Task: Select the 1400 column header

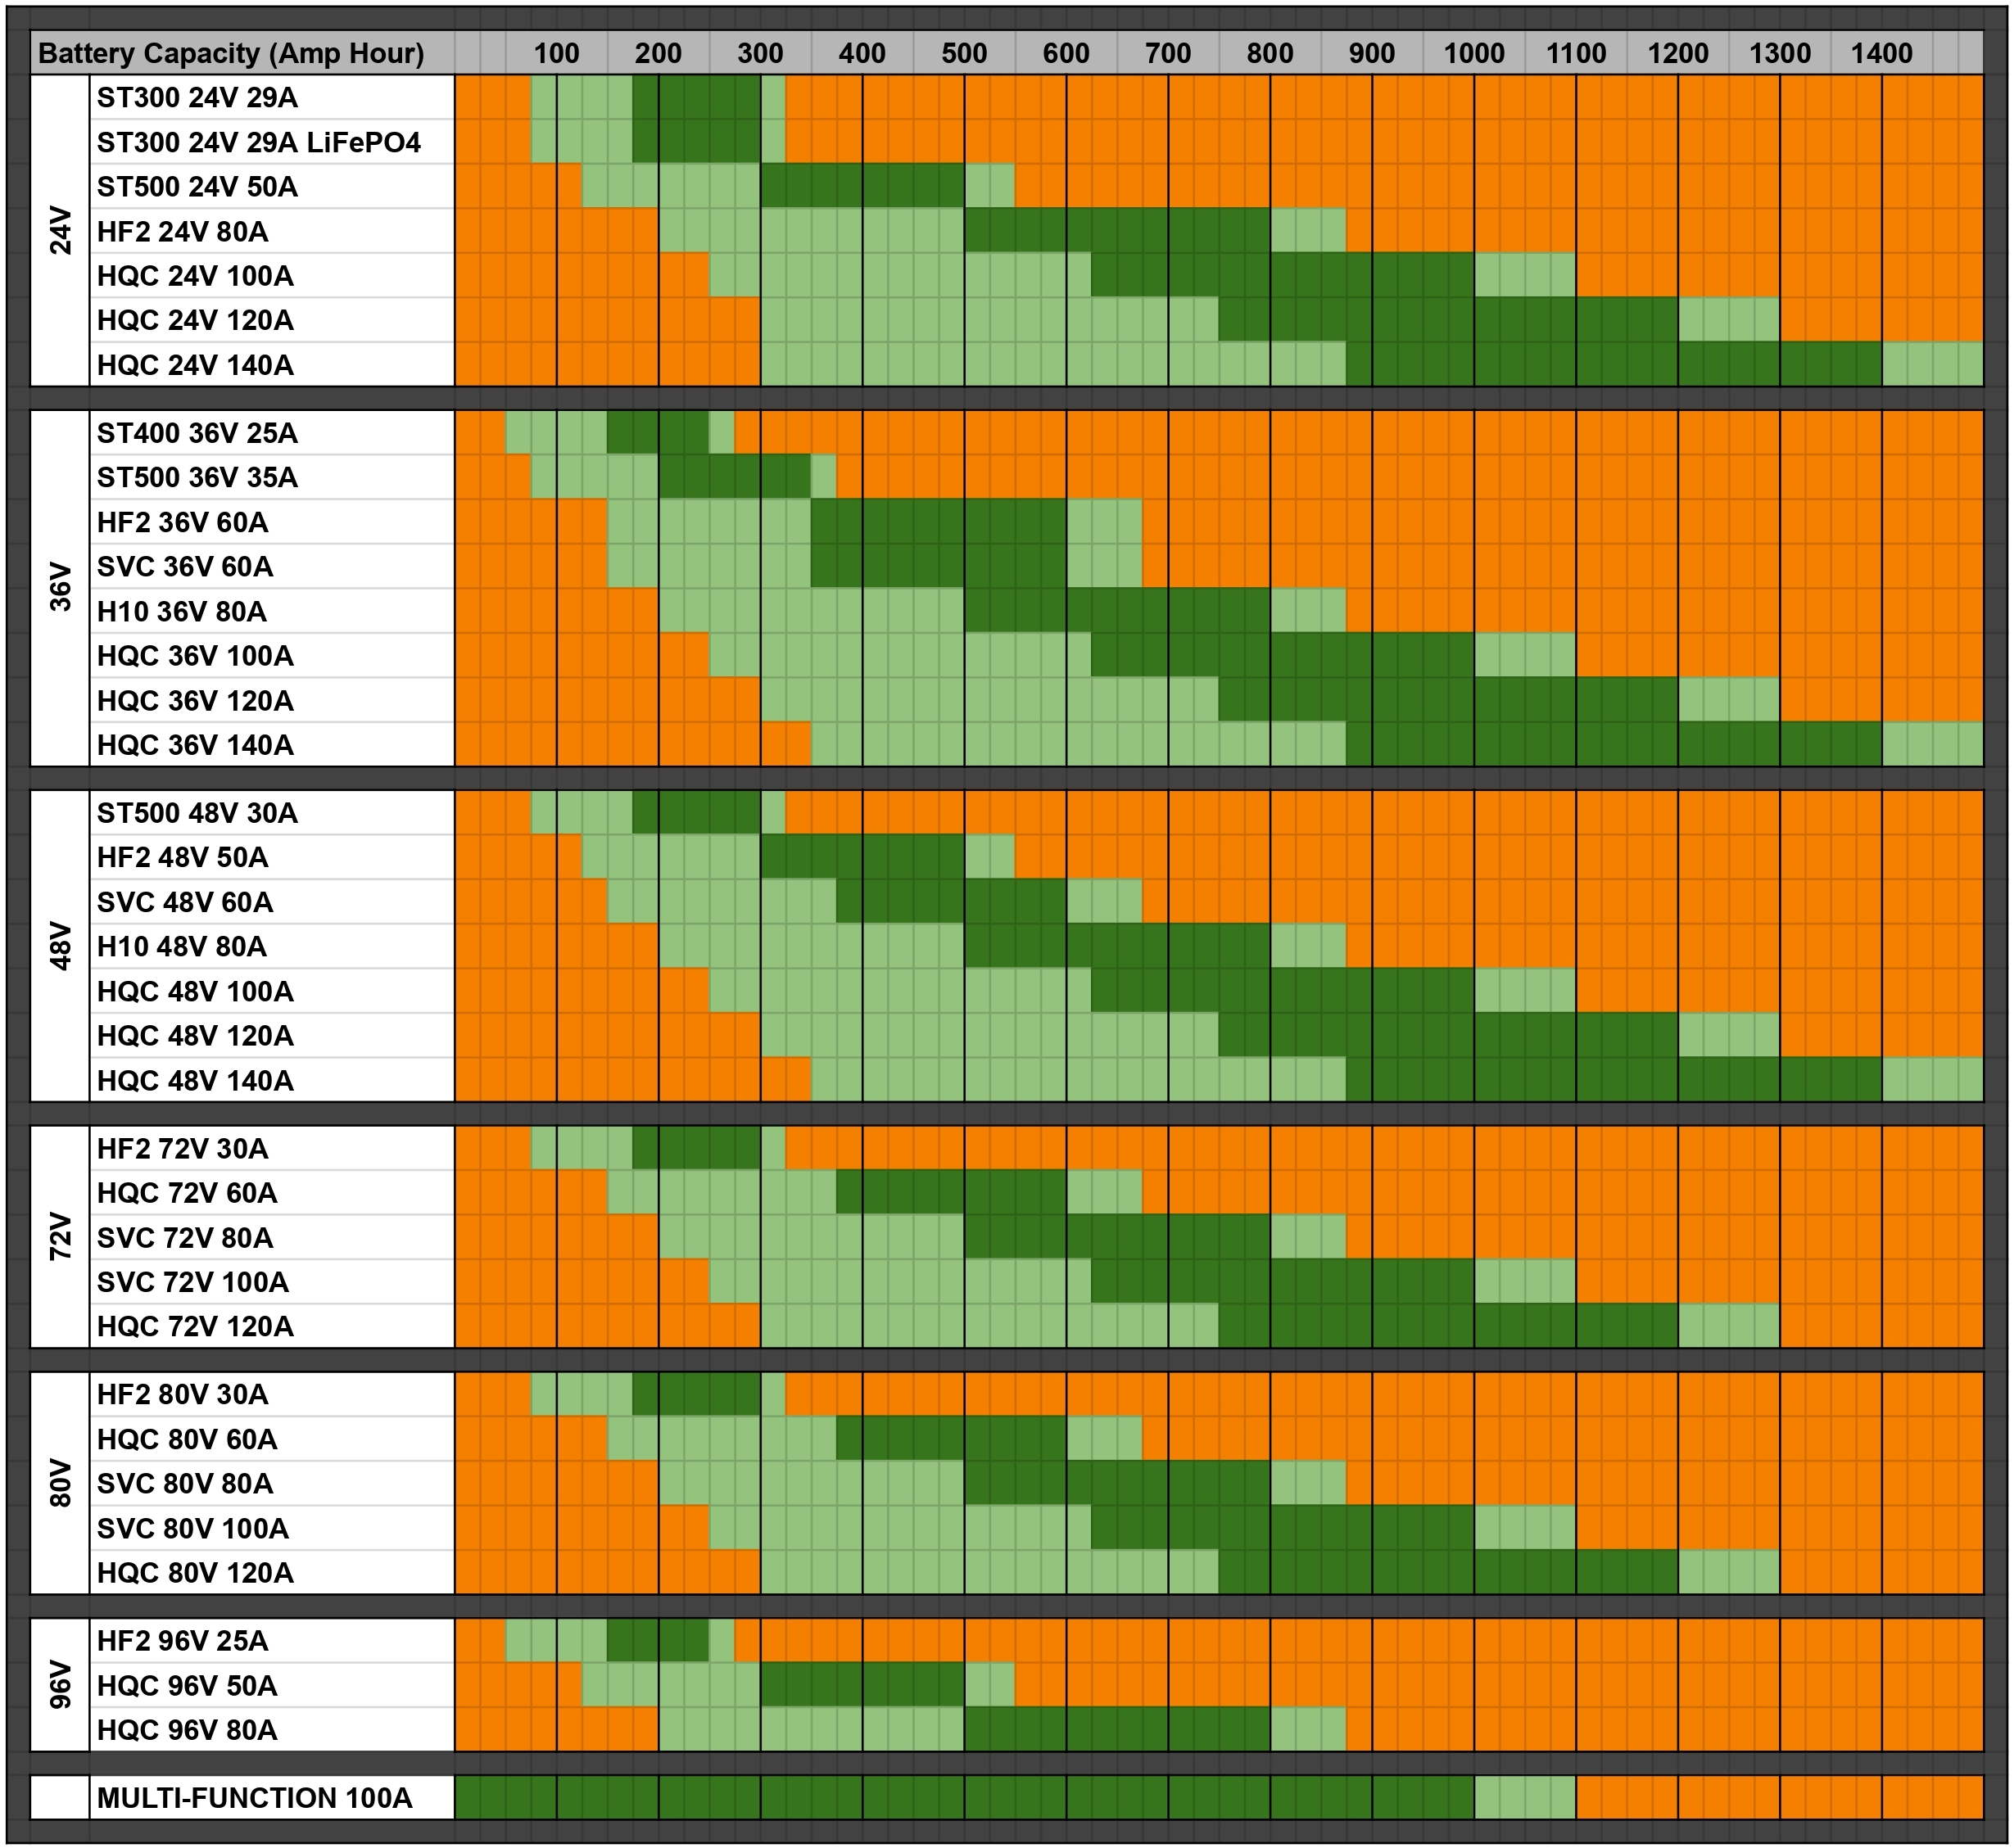Action: 1881,54
